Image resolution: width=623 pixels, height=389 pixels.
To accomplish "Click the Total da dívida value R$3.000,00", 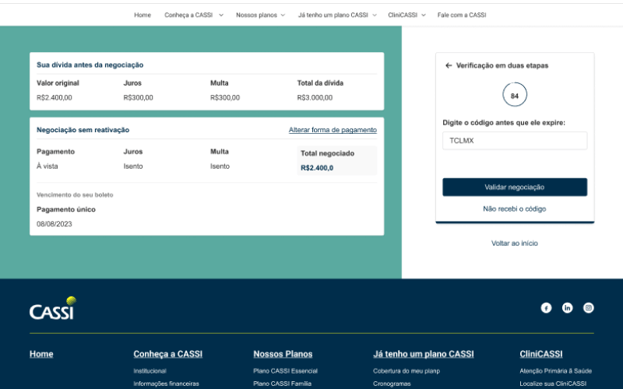I will coord(315,98).
